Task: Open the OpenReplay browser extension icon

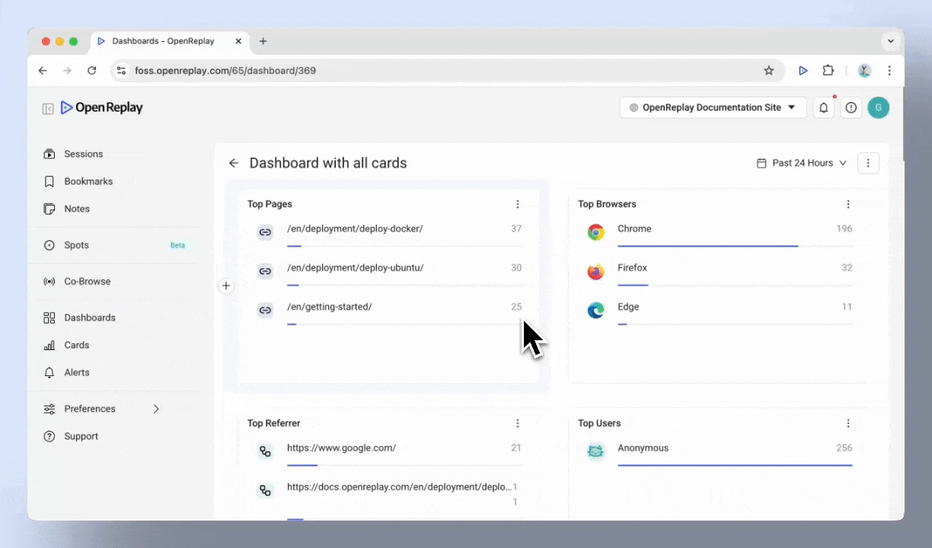Action: point(803,71)
